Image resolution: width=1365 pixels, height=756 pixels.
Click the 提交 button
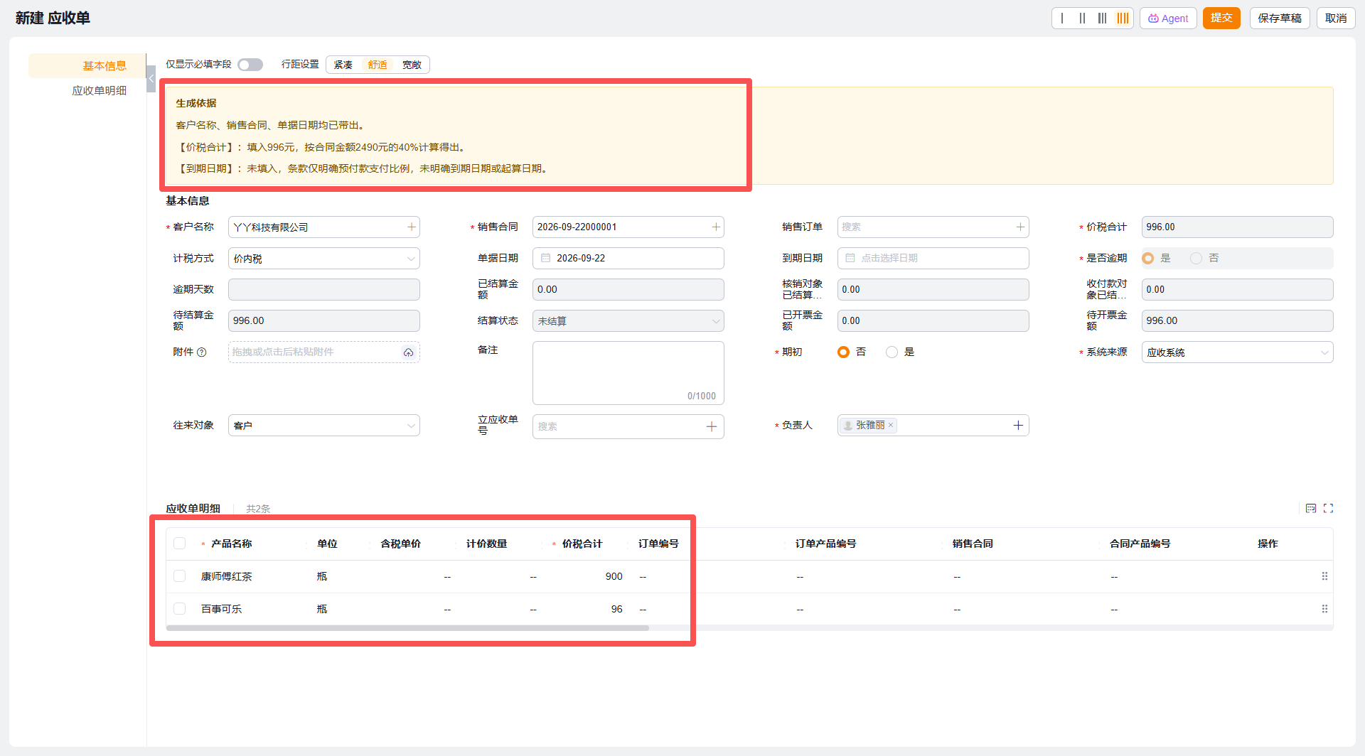click(x=1221, y=18)
